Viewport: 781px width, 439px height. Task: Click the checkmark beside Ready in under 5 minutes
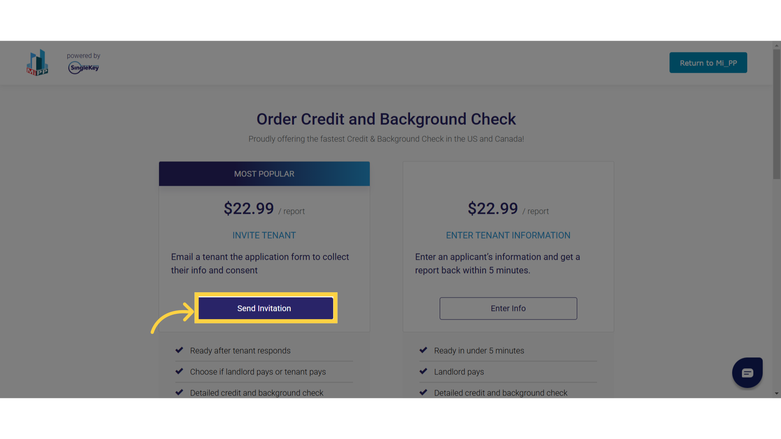pos(423,350)
